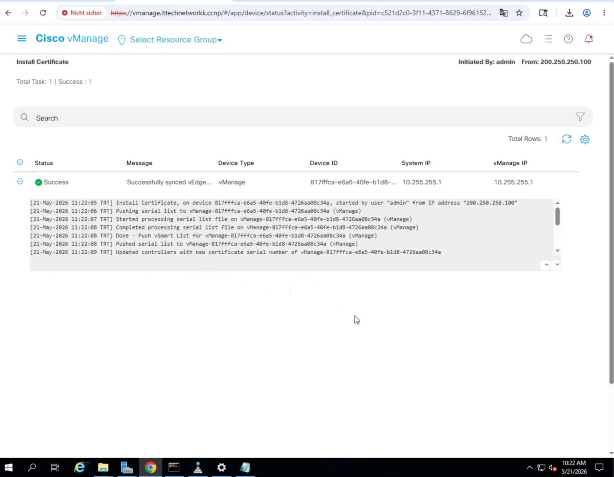Click the log panel expand down chevron

tap(557, 265)
